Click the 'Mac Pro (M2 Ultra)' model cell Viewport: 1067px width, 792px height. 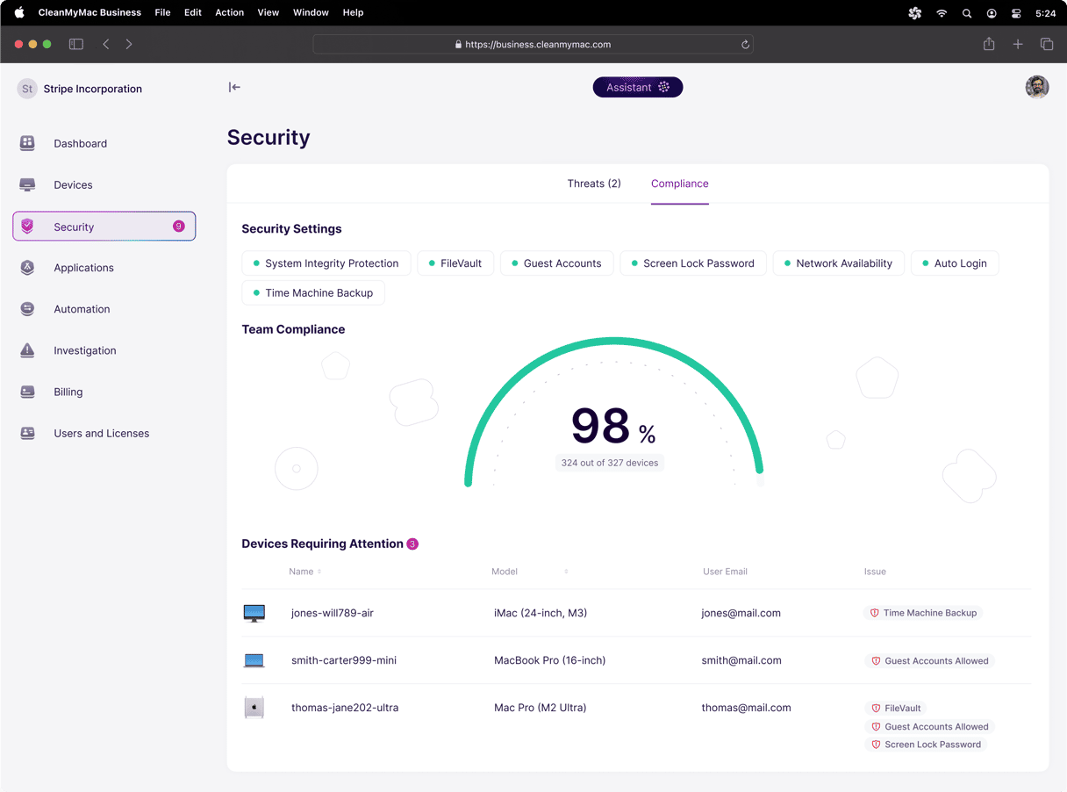click(541, 708)
